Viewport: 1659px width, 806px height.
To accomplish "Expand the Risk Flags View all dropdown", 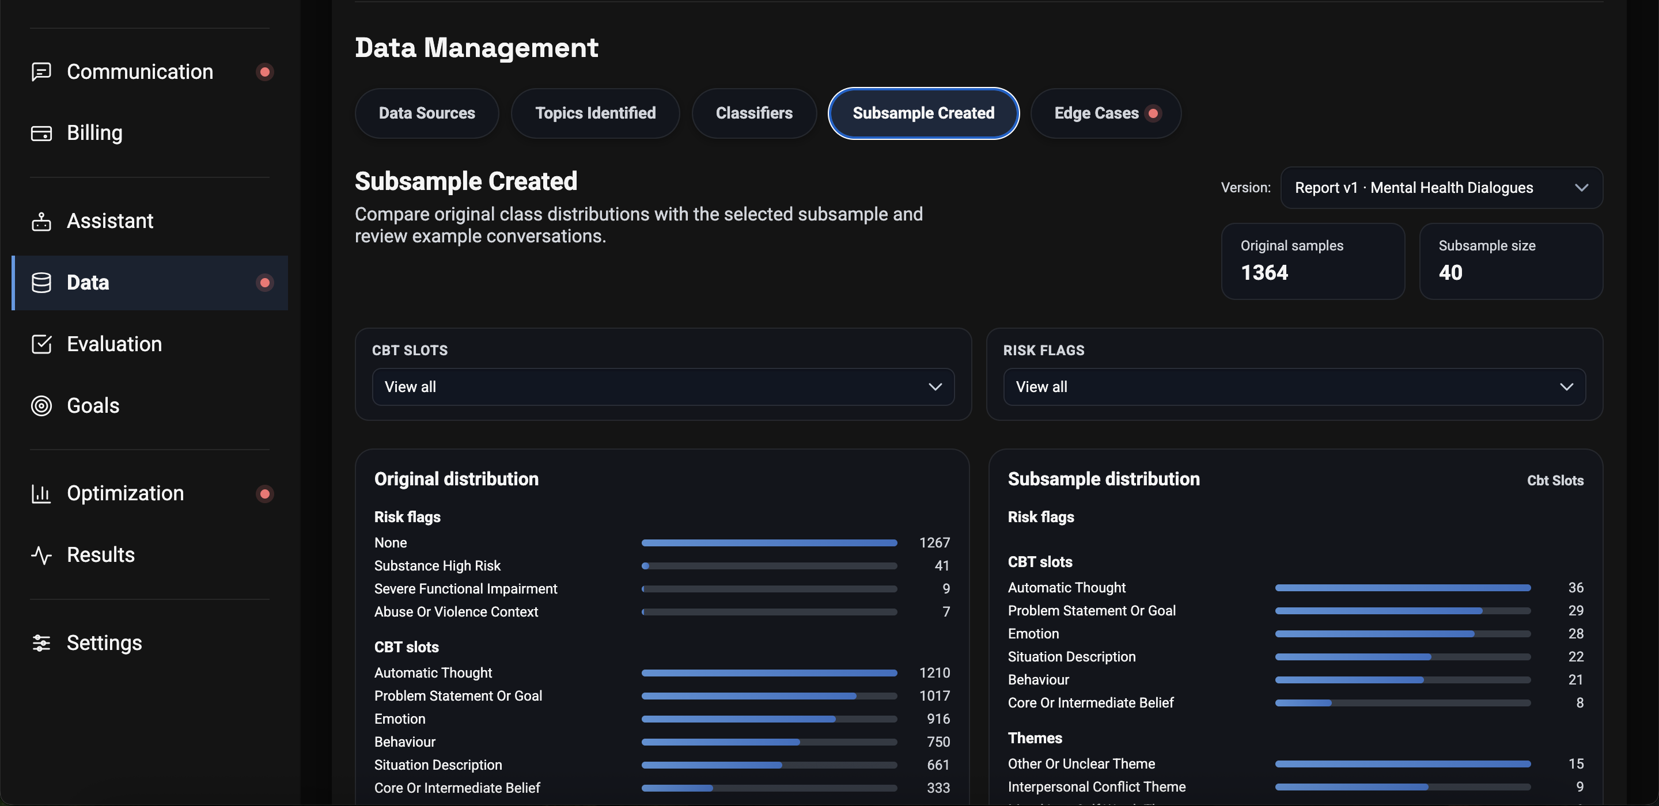I will click(1294, 387).
